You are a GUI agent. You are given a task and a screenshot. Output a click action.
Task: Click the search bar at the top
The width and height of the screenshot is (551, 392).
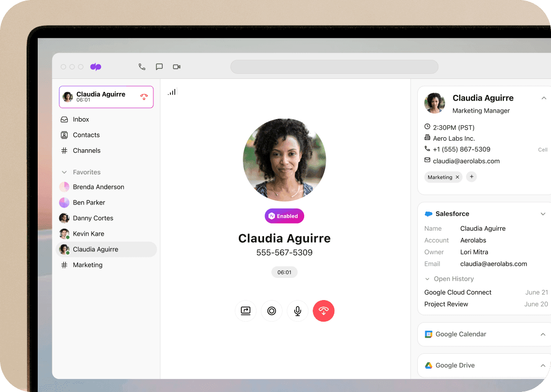pos(334,67)
